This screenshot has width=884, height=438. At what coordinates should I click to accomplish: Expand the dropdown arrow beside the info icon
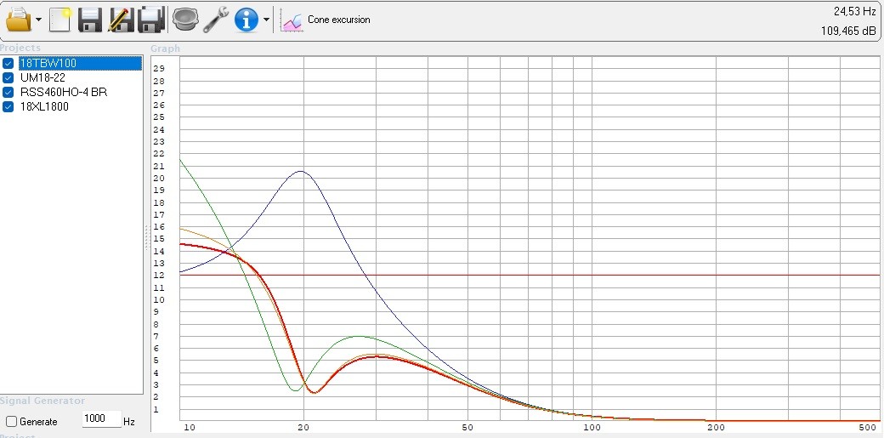coord(266,20)
